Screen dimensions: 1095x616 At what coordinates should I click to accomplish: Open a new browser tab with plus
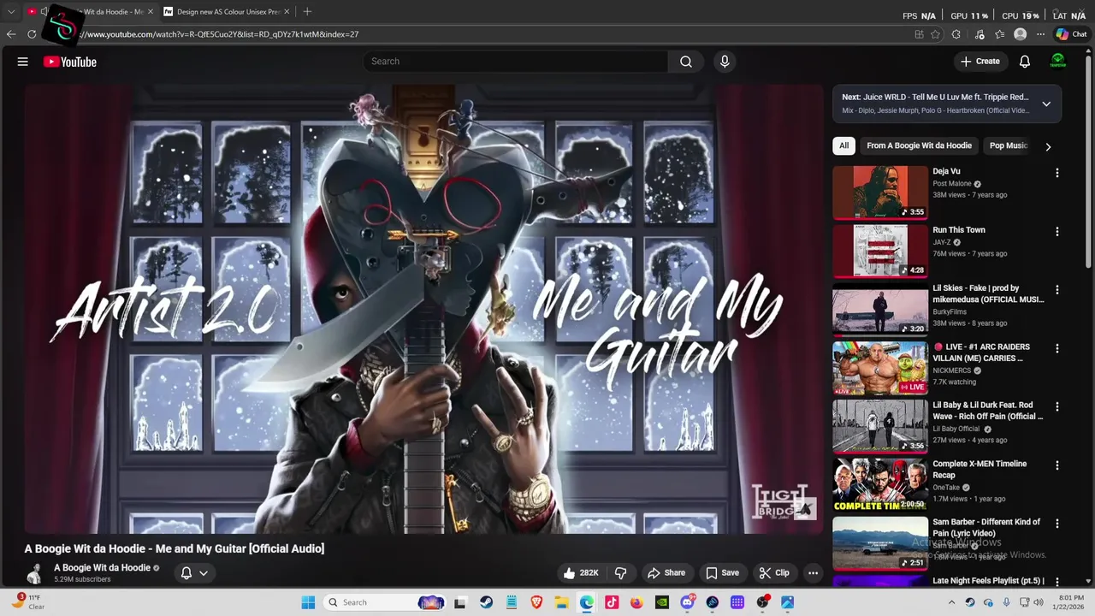[307, 12]
